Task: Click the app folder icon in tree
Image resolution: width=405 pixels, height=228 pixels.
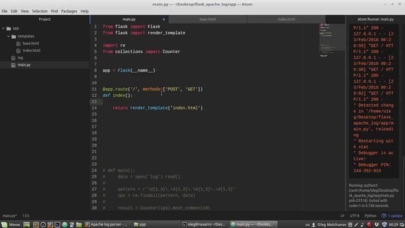Action: pyautogui.click(x=8, y=28)
